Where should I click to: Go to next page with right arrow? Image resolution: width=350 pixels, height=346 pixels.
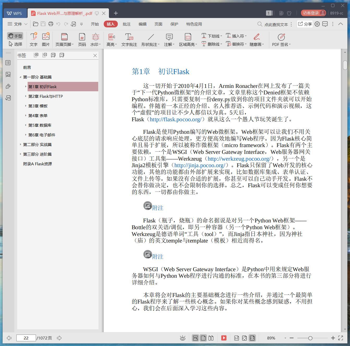pyautogui.click(x=59, y=338)
